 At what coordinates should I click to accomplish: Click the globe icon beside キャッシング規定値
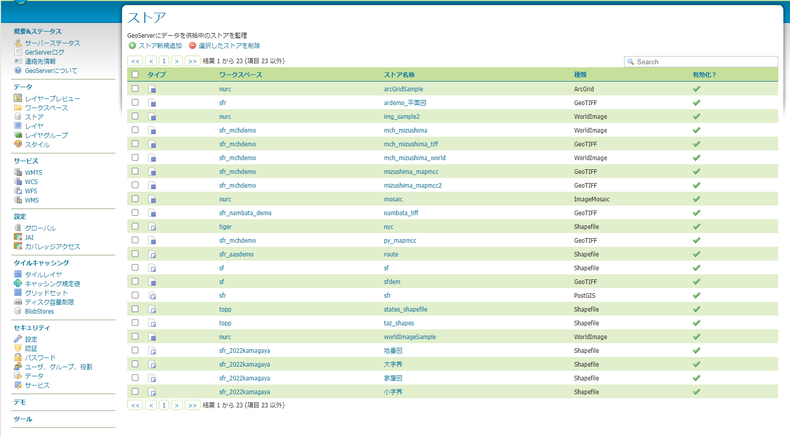tap(18, 284)
